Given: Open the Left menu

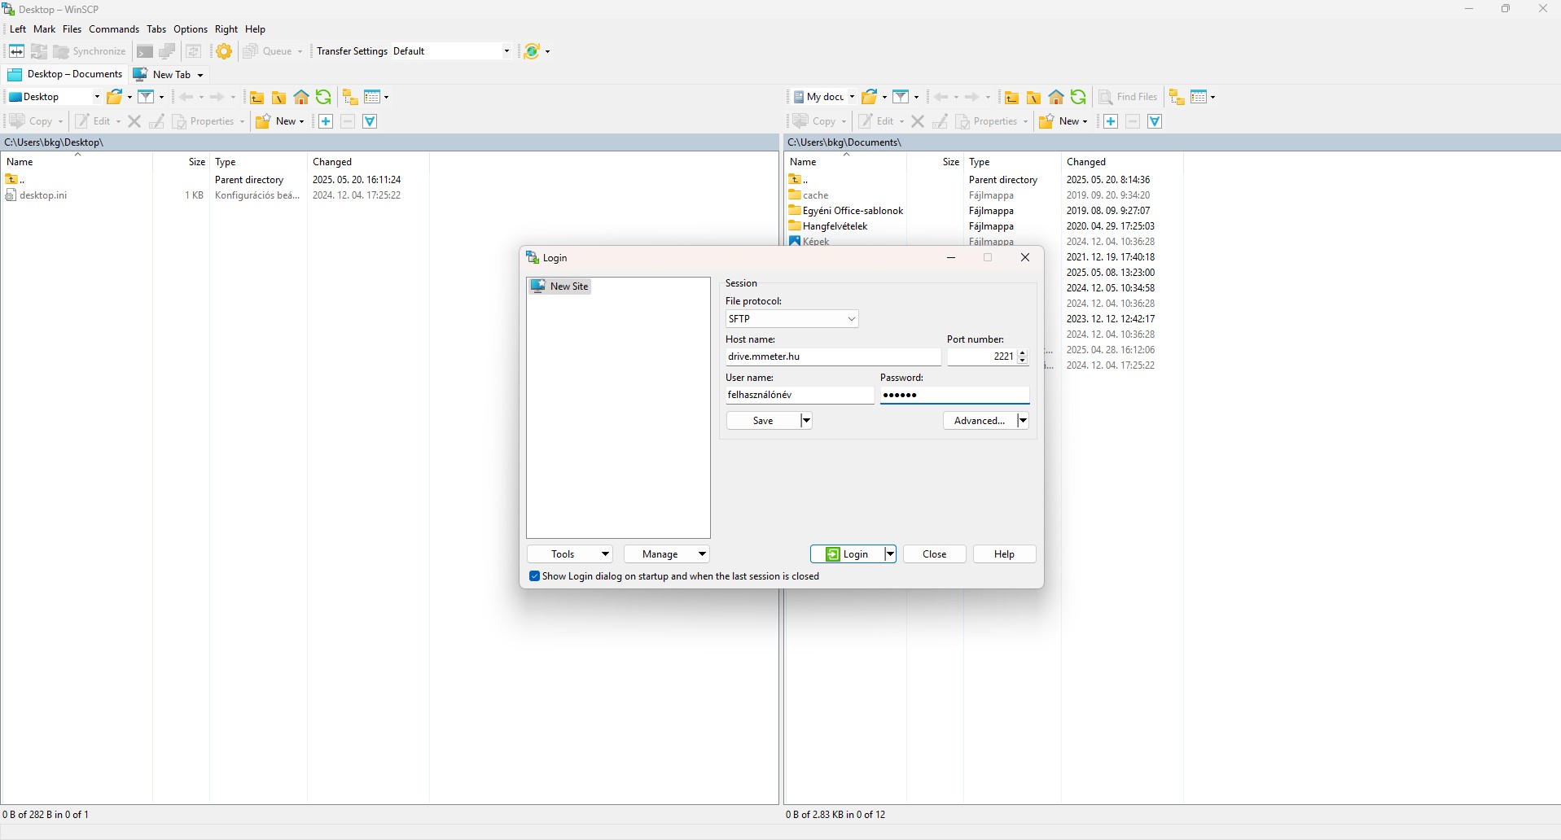Looking at the screenshot, I should tap(18, 29).
